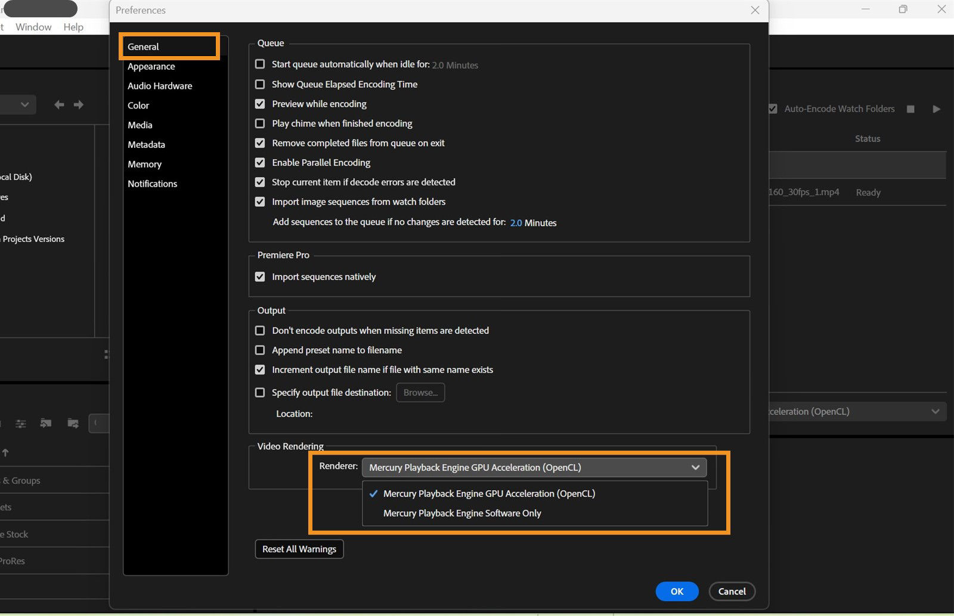Switch to the Appearance preferences category
Image resolution: width=954 pixels, height=616 pixels.
click(151, 66)
